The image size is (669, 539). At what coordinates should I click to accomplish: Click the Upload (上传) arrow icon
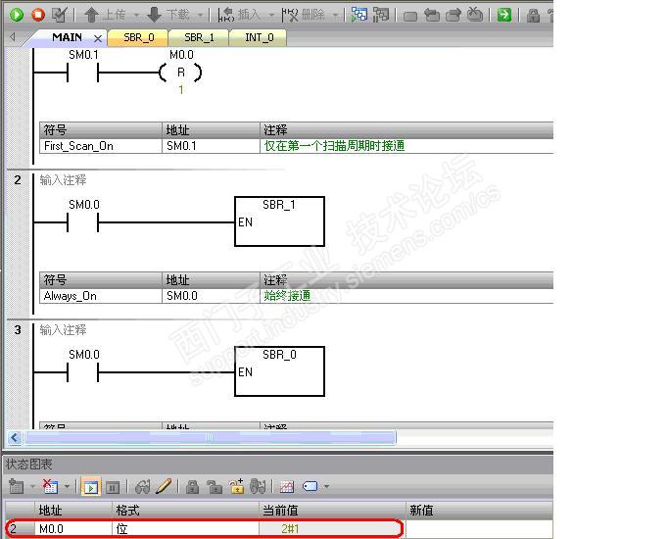click(91, 15)
